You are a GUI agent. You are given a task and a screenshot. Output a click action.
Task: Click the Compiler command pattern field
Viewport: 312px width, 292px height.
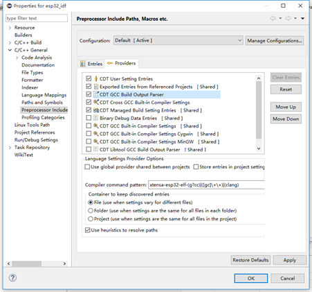tap(206, 184)
